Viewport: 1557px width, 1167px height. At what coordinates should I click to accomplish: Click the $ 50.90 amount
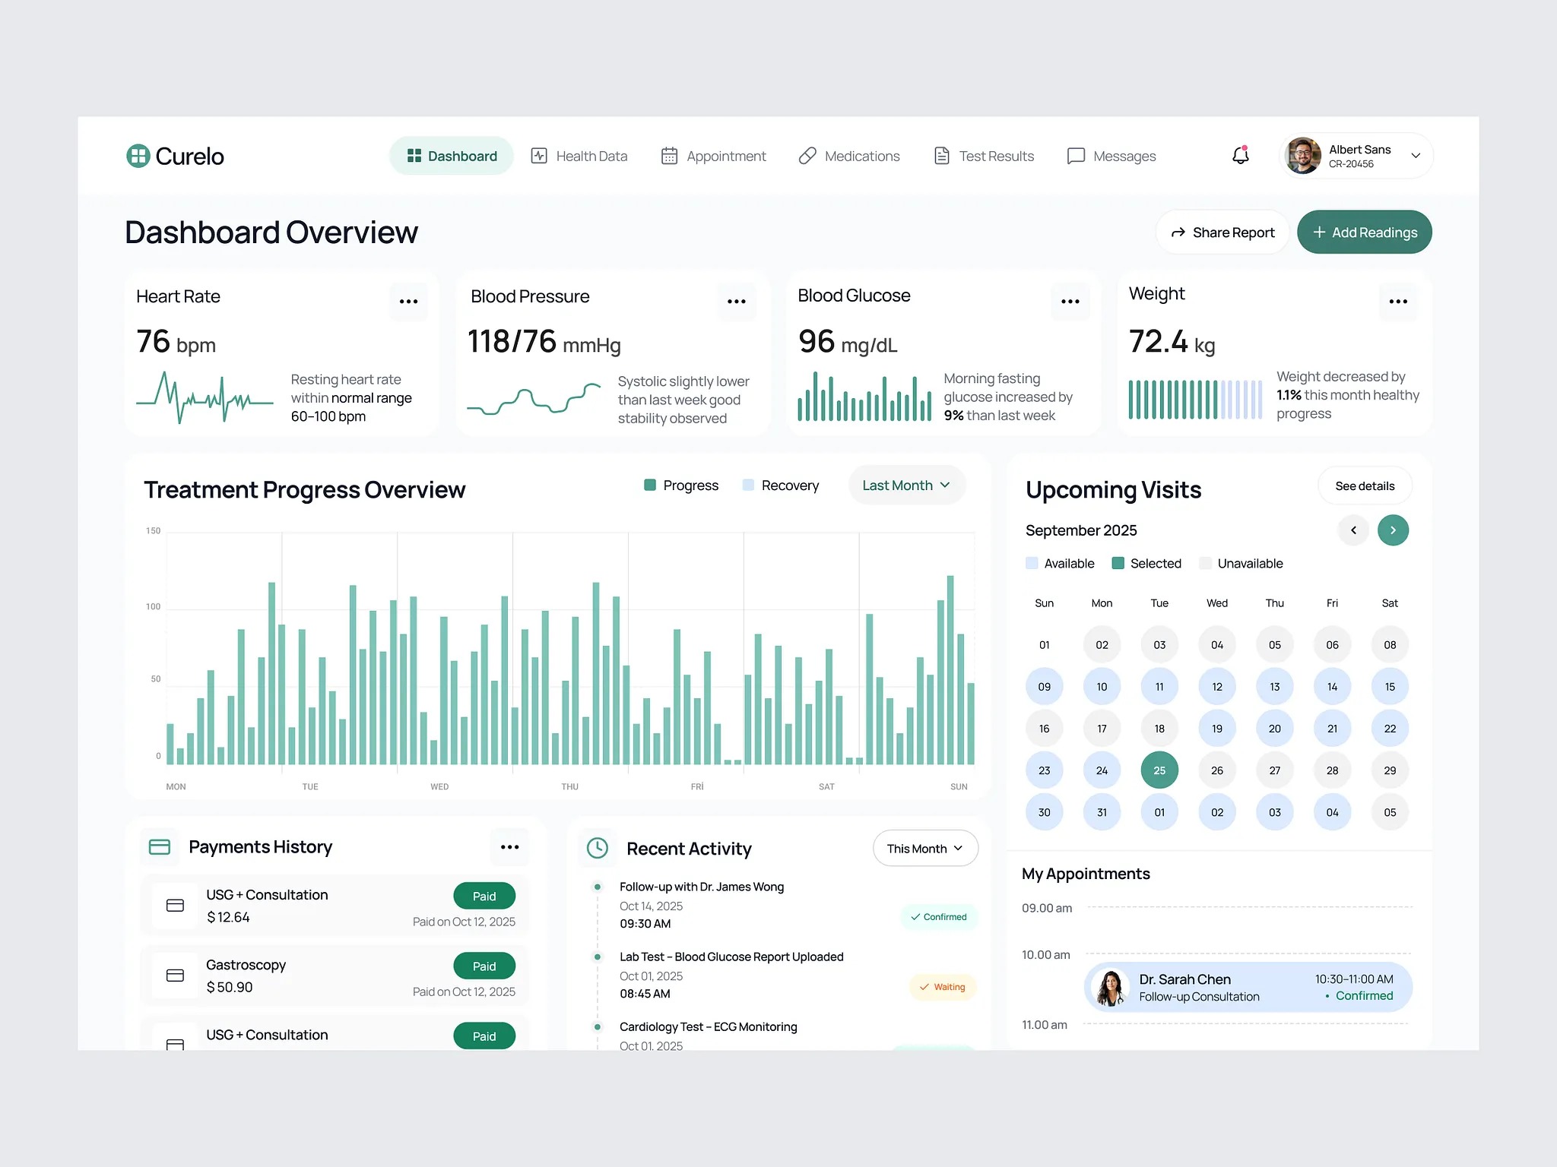(230, 987)
